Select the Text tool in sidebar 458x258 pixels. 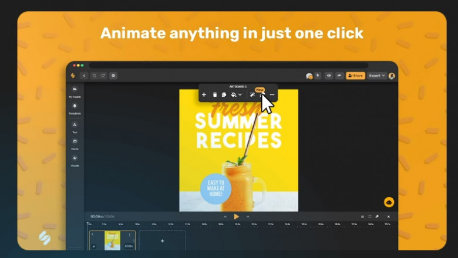click(x=75, y=125)
